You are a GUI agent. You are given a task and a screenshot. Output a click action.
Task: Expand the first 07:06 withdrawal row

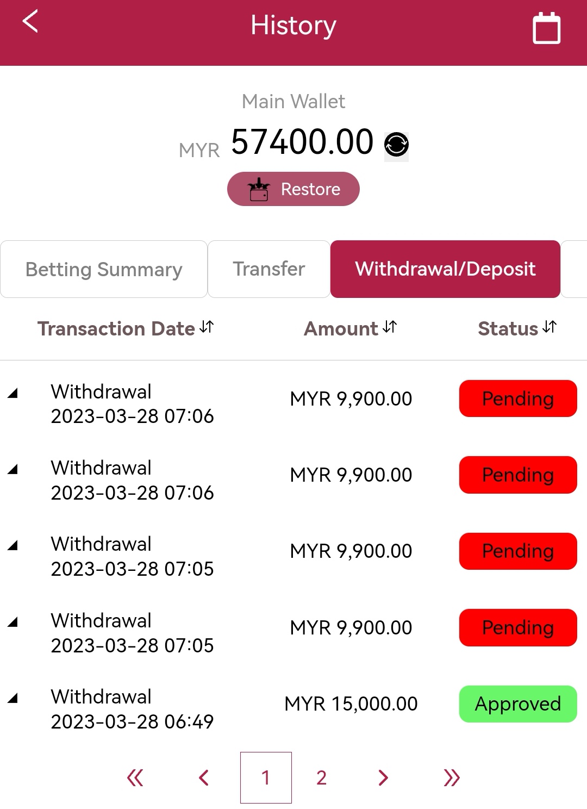(13, 393)
